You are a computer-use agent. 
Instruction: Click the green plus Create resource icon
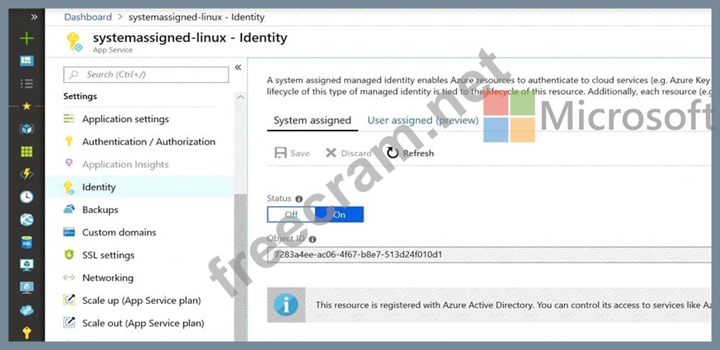coord(27,38)
